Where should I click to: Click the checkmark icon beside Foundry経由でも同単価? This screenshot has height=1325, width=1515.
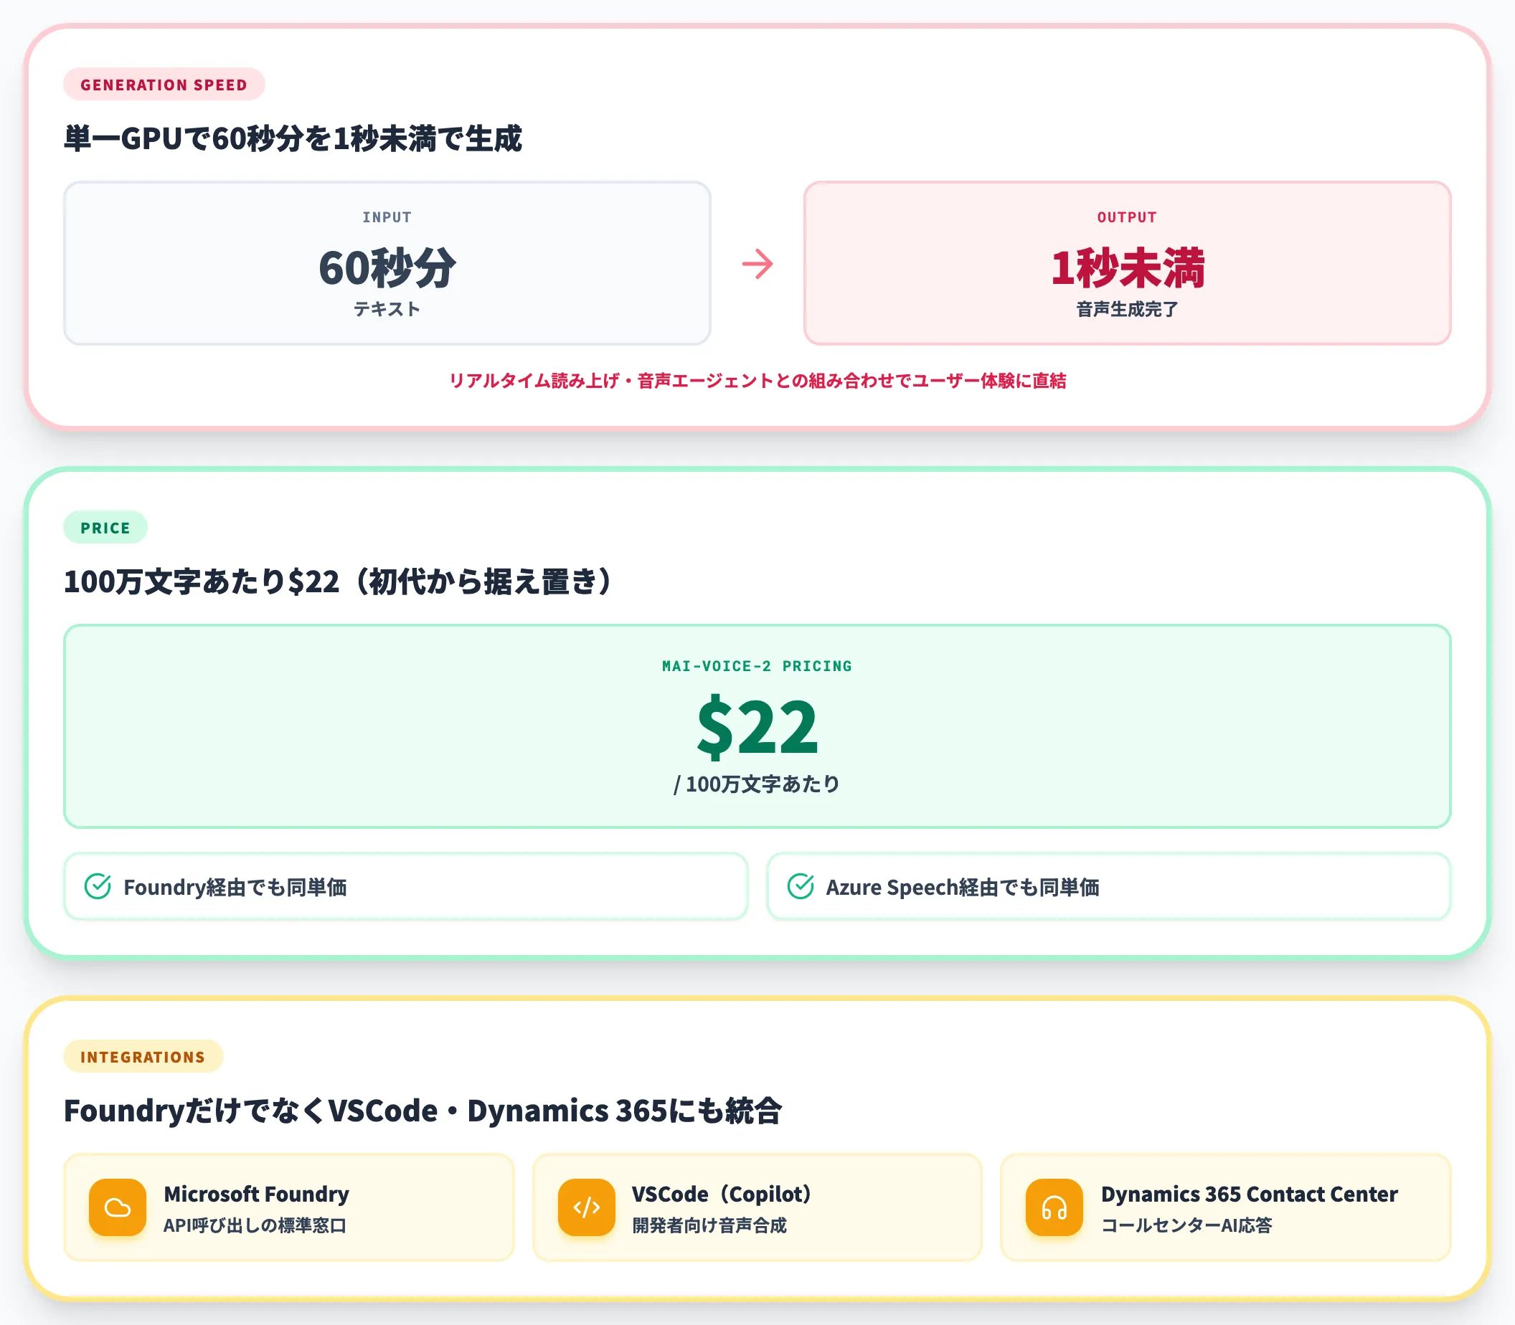(x=98, y=885)
